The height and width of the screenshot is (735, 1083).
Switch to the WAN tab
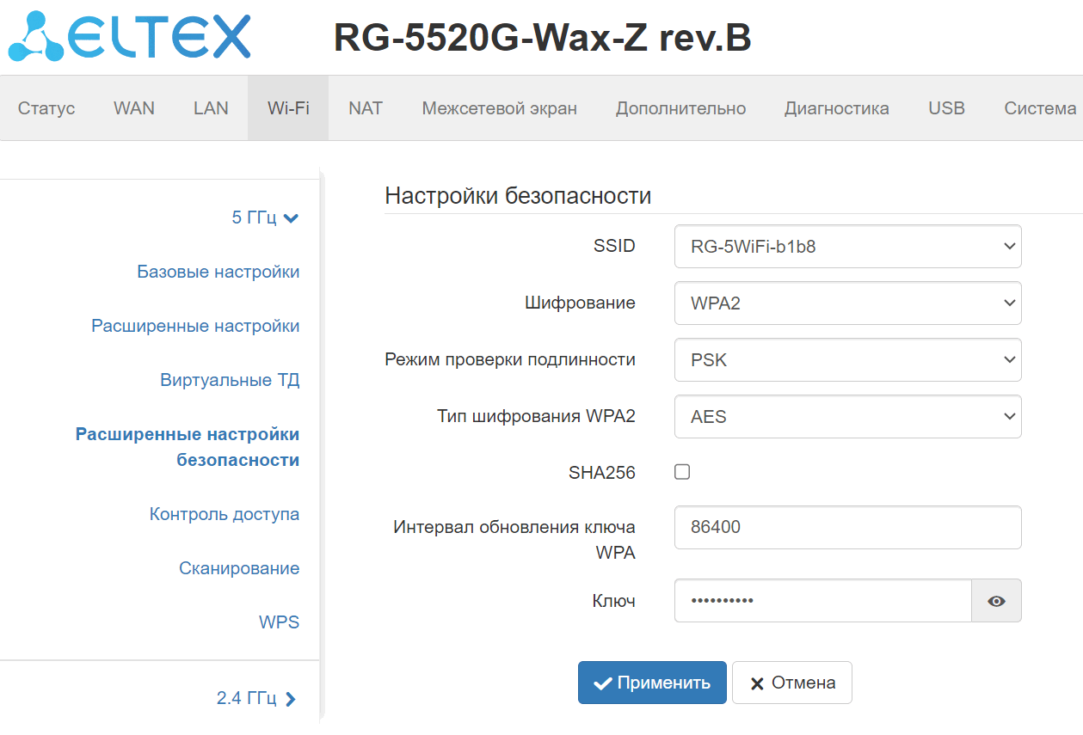pos(134,108)
